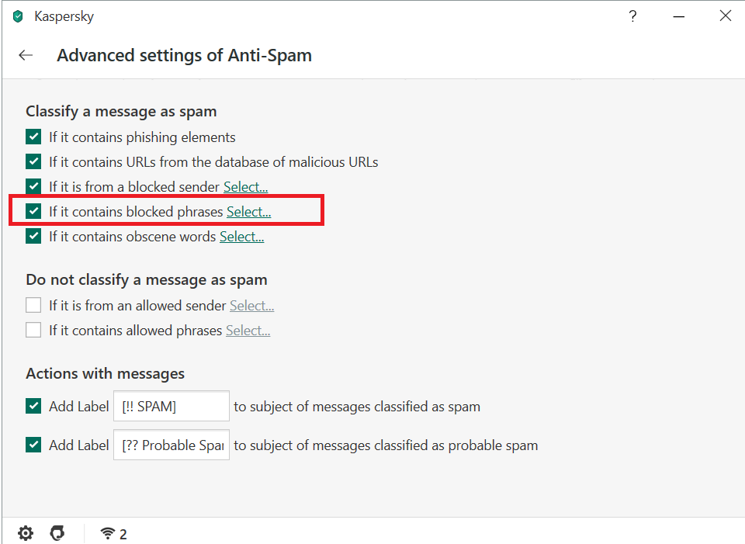Click the Wi-Fi network status icon
This screenshot has width=745, height=544.
coord(108,533)
